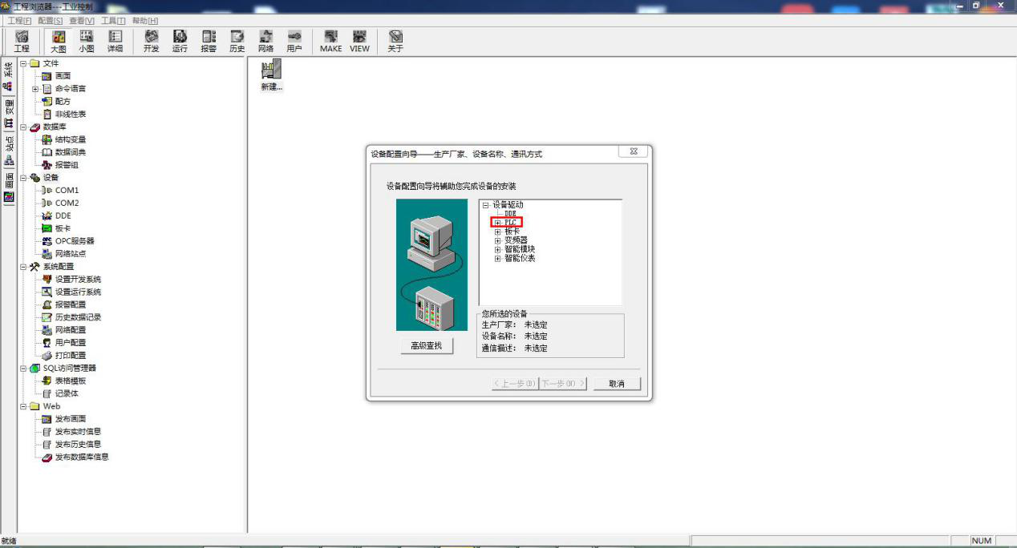
Task: Open the 报警 alarm toolbar icon
Action: pyautogui.click(x=209, y=41)
